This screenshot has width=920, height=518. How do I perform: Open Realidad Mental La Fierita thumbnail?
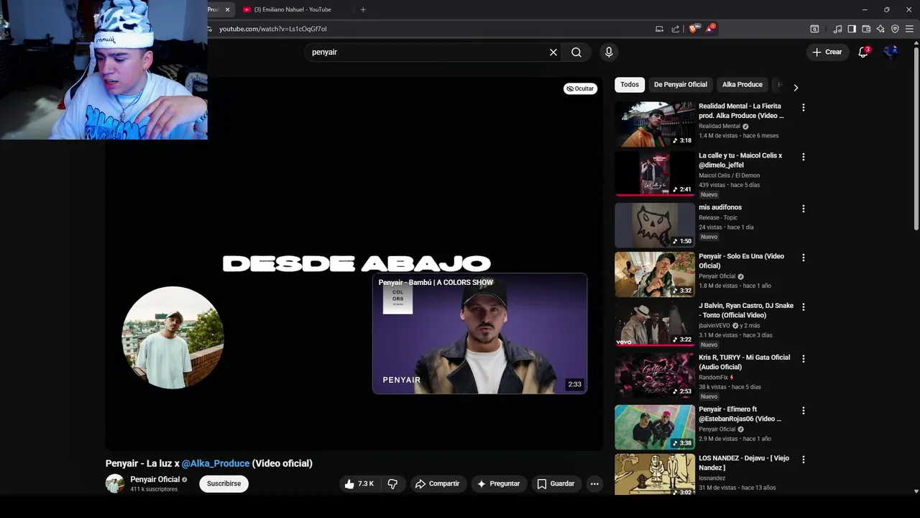click(655, 124)
